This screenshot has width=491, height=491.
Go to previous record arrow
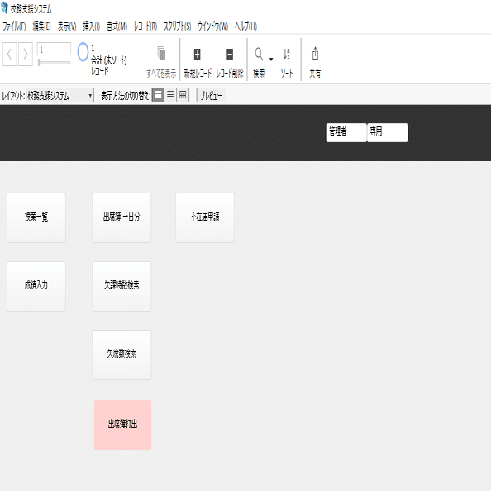pos(9,55)
